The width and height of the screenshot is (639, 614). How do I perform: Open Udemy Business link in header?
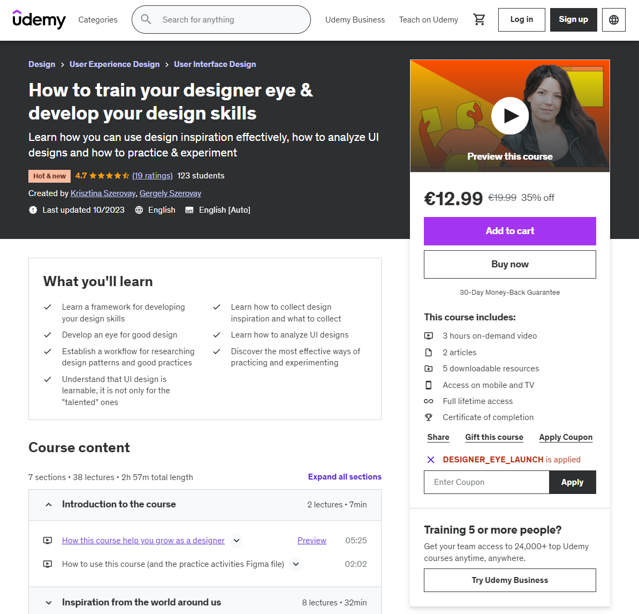pyautogui.click(x=355, y=20)
